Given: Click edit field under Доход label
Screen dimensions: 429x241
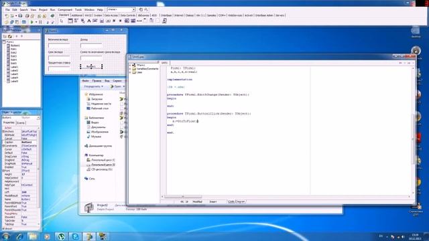Looking at the screenshot, I should pos(91,46).
